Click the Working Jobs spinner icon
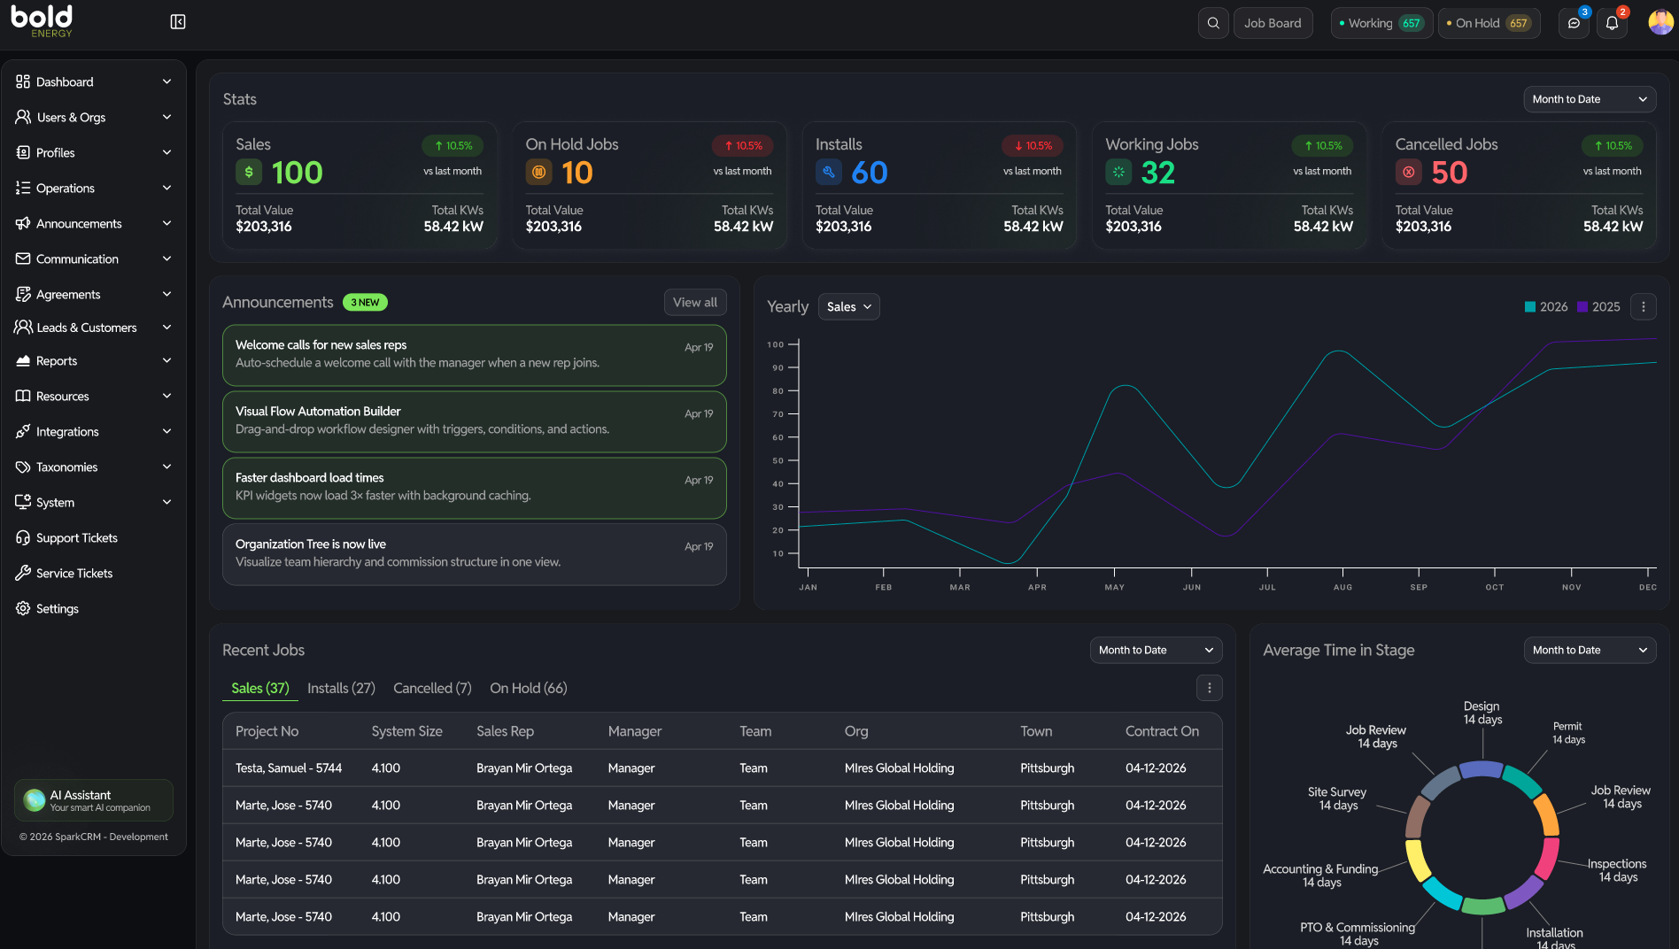 tap(1118, 172)
